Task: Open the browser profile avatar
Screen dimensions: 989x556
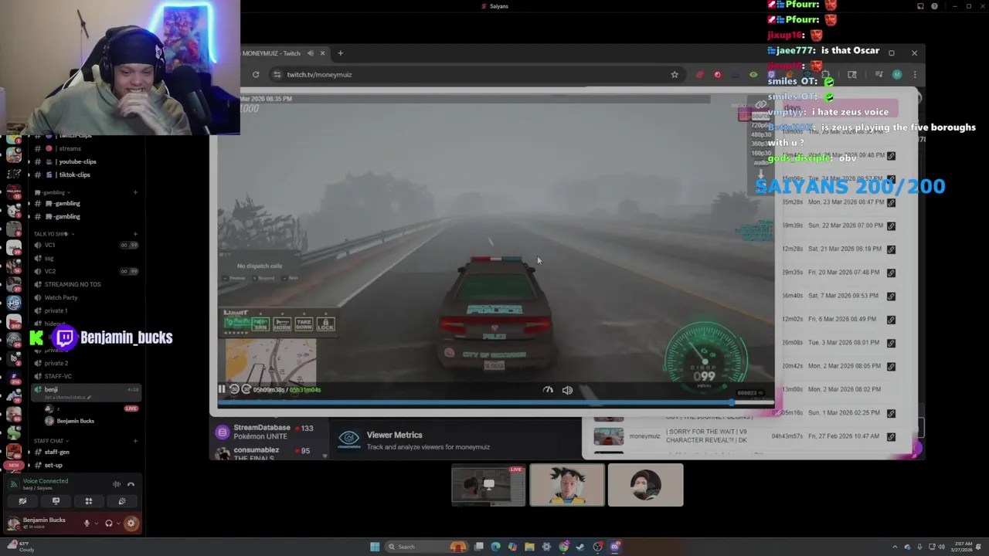Action: [x=897, y=75]
